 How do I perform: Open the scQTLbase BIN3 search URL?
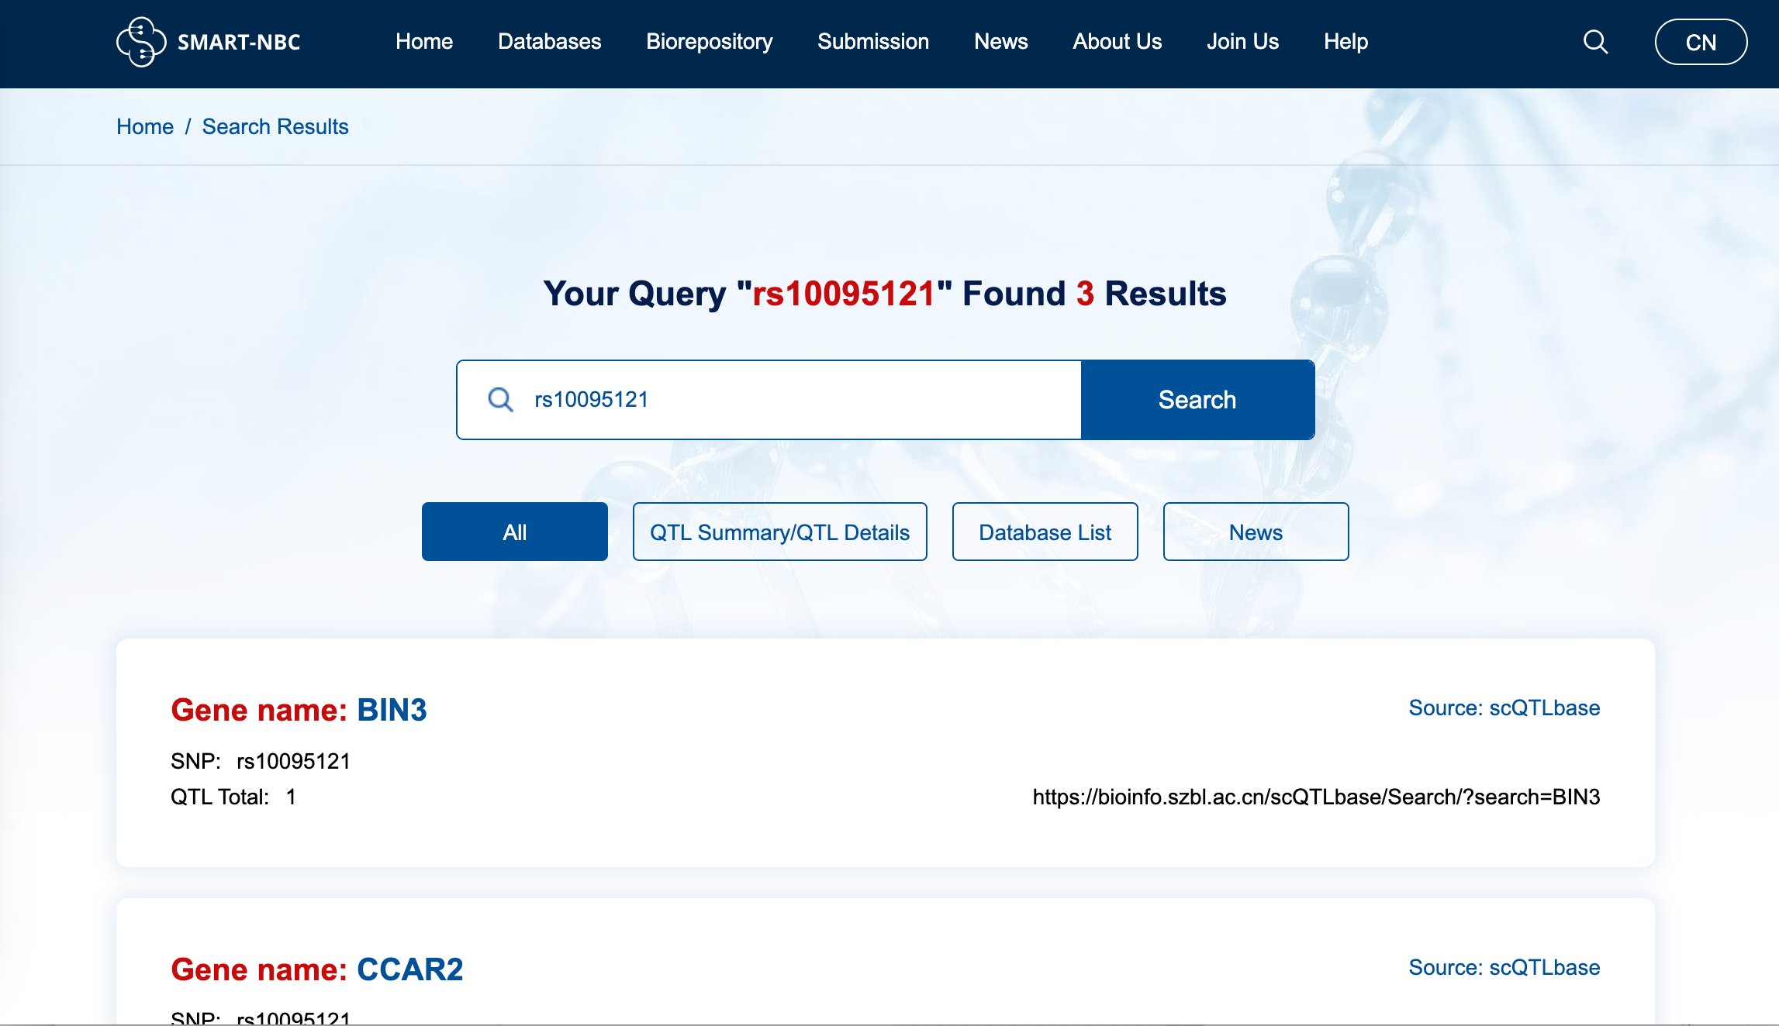[x=1316, y=797]
